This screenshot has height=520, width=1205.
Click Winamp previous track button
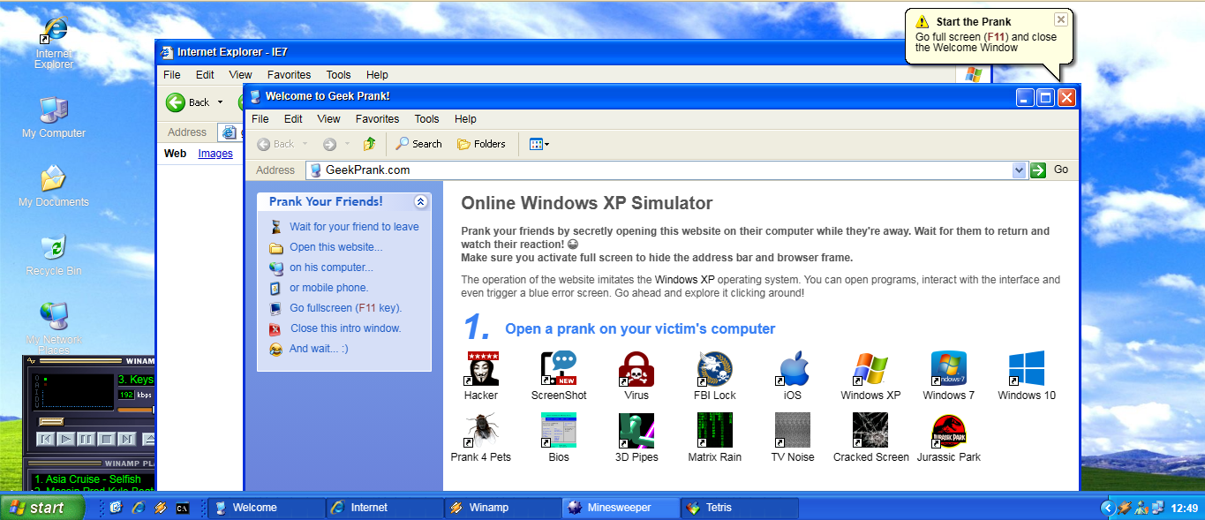pos(46,439)
